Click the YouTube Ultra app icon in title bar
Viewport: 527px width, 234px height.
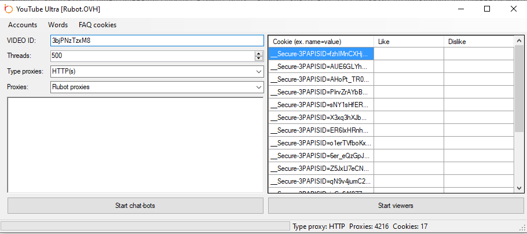coord(8,9)
